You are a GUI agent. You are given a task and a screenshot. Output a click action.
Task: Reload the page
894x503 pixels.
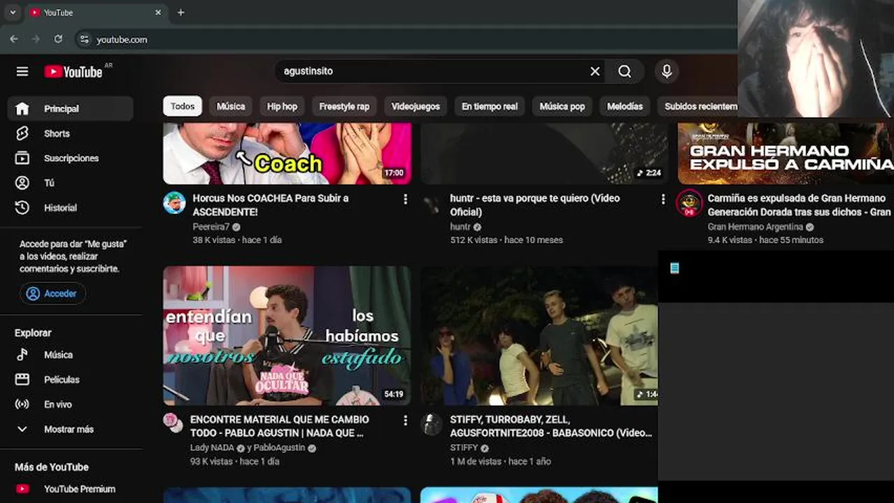coord(58,39)
